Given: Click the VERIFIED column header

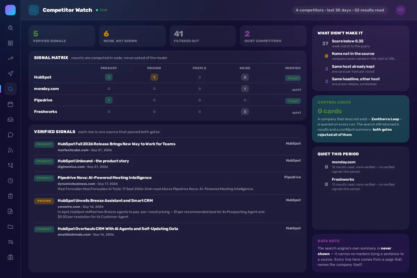Looking at the screenshot, I should (x=293, y=68).
